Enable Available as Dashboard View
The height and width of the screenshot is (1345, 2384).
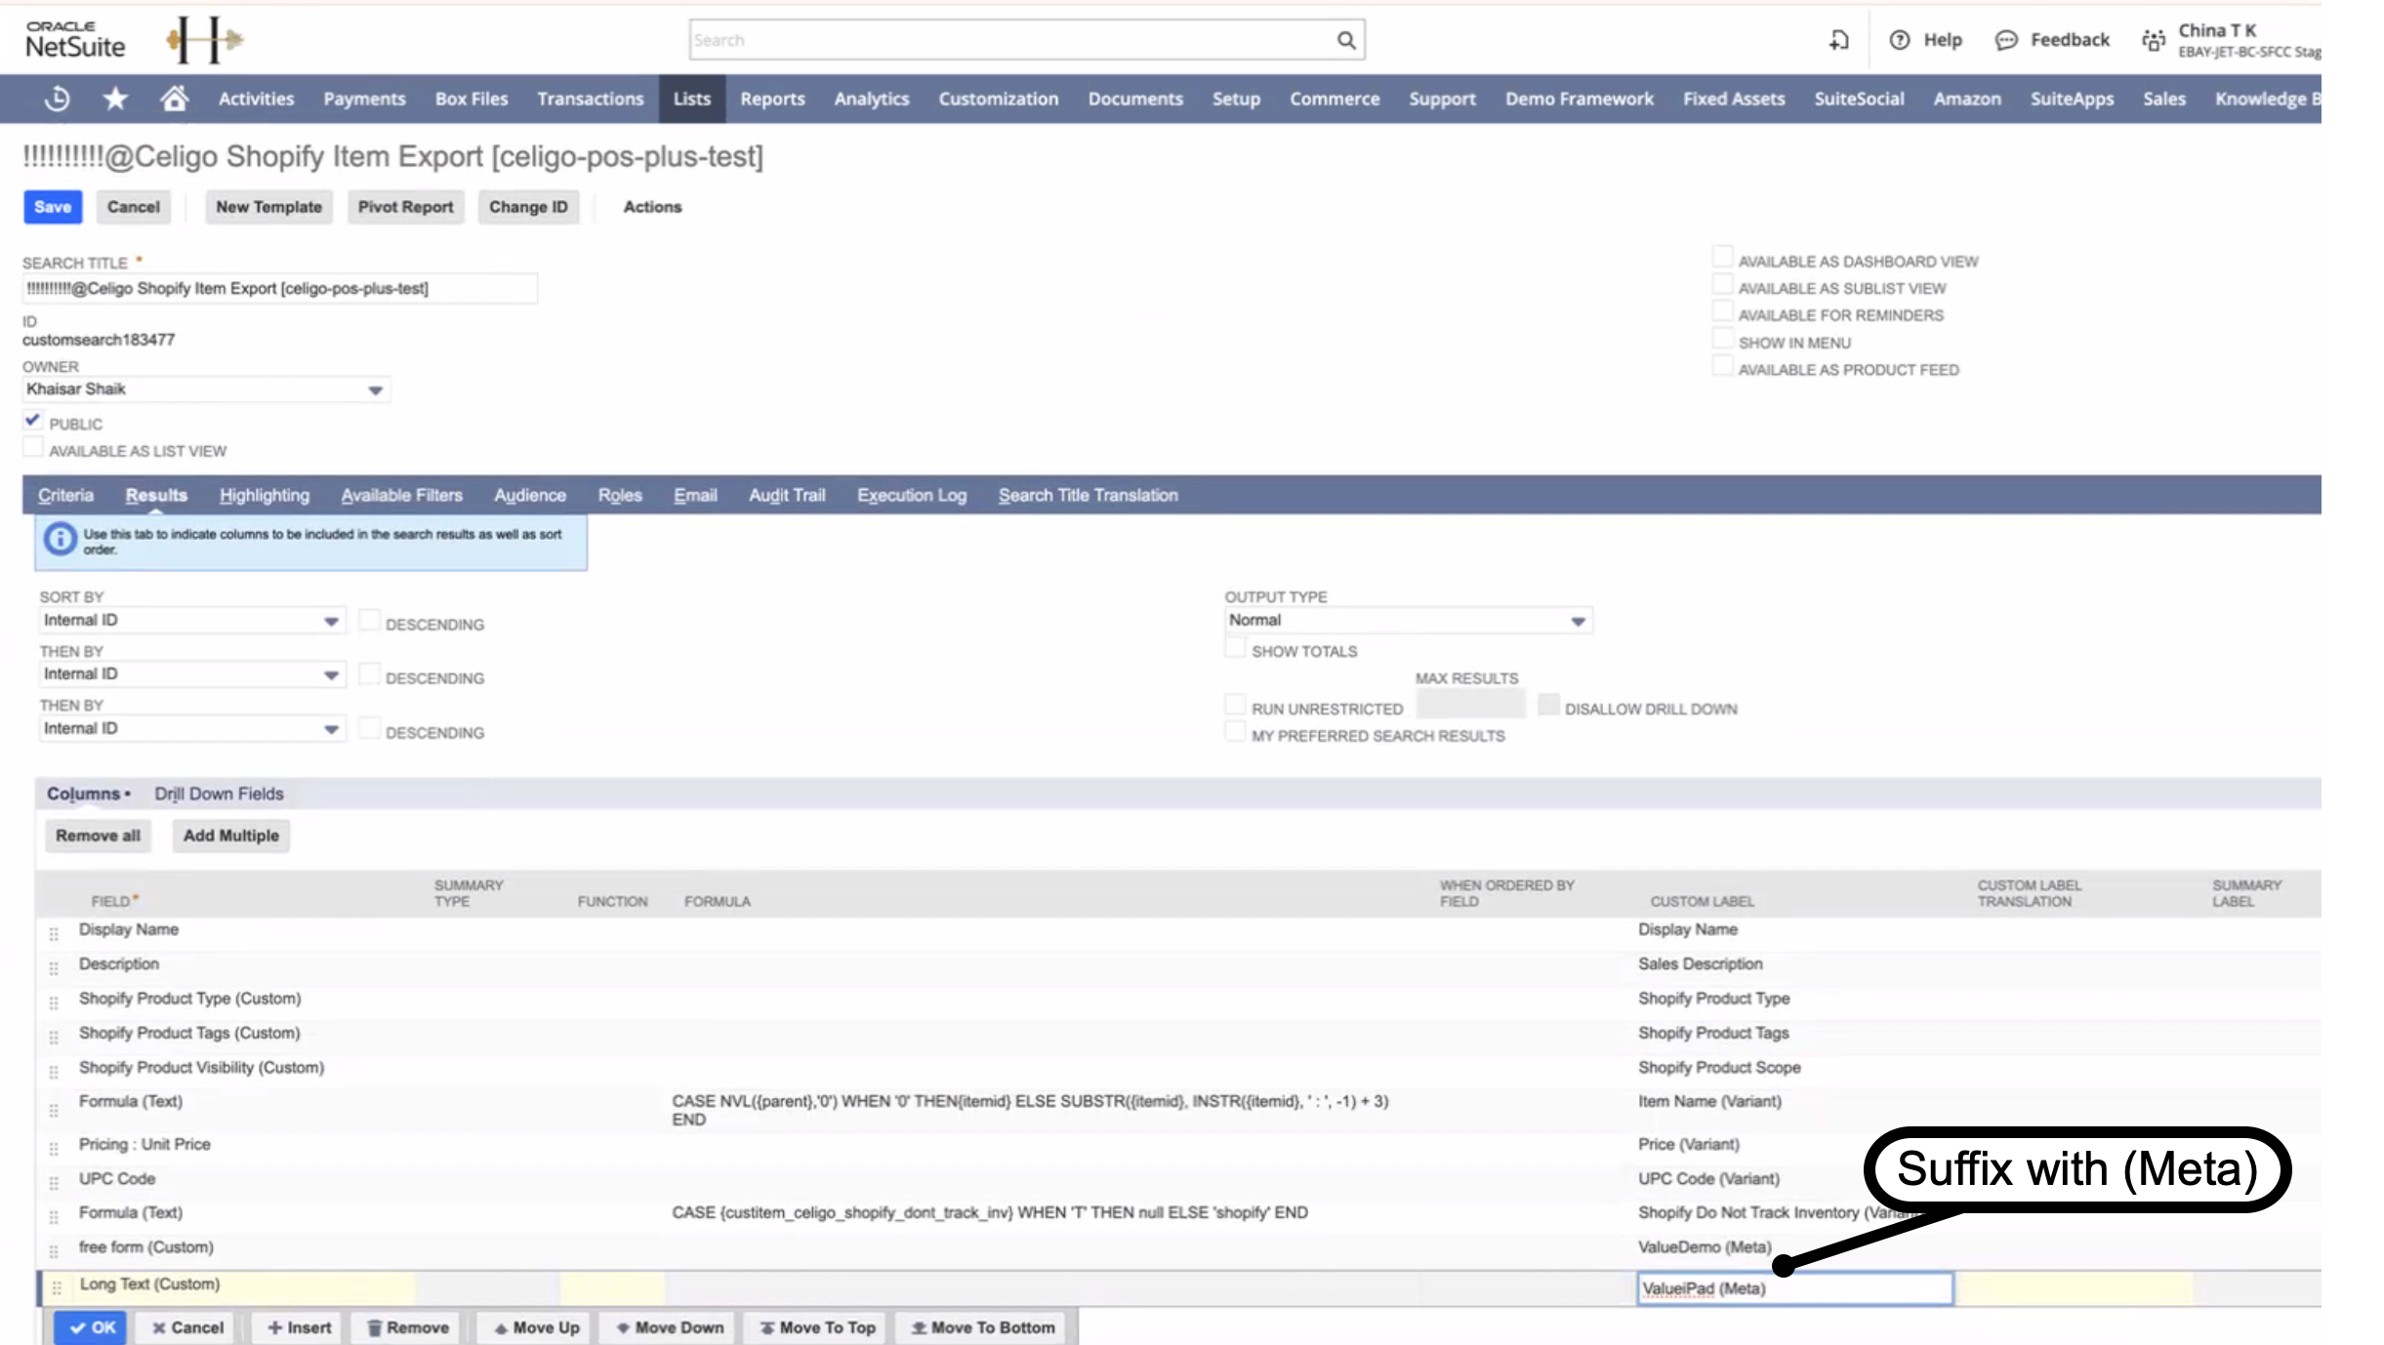click(x=1722, y=258)
